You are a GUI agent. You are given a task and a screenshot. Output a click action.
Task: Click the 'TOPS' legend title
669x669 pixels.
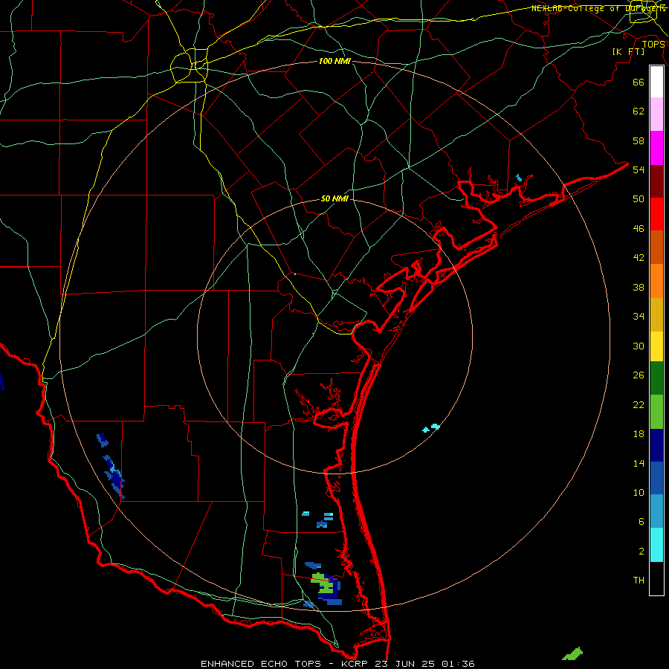(x=653, y=44)
